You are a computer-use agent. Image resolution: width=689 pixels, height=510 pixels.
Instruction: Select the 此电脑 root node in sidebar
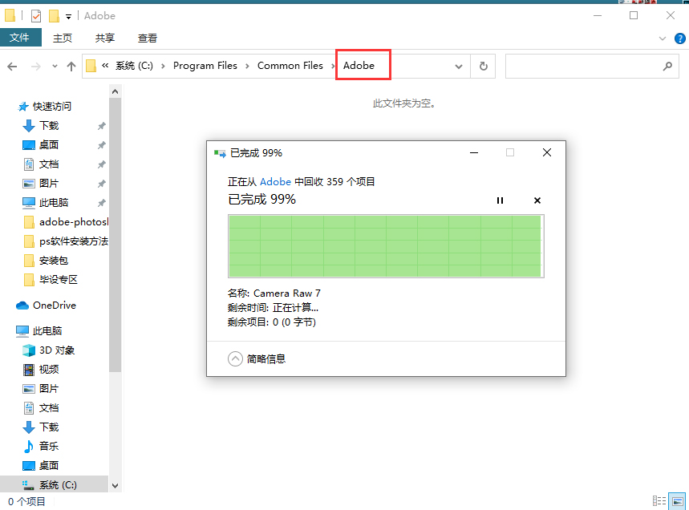coord(47,330)
